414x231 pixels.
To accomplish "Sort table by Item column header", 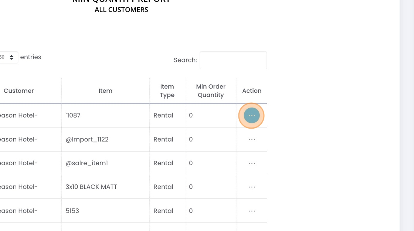I will pos(105,91).
